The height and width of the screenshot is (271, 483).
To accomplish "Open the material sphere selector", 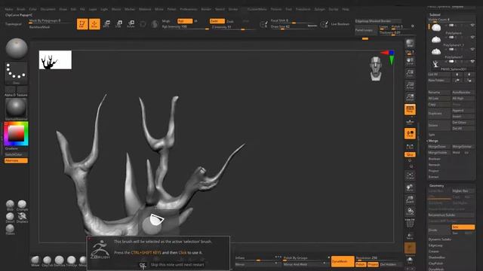I will [x=16, y=108].
